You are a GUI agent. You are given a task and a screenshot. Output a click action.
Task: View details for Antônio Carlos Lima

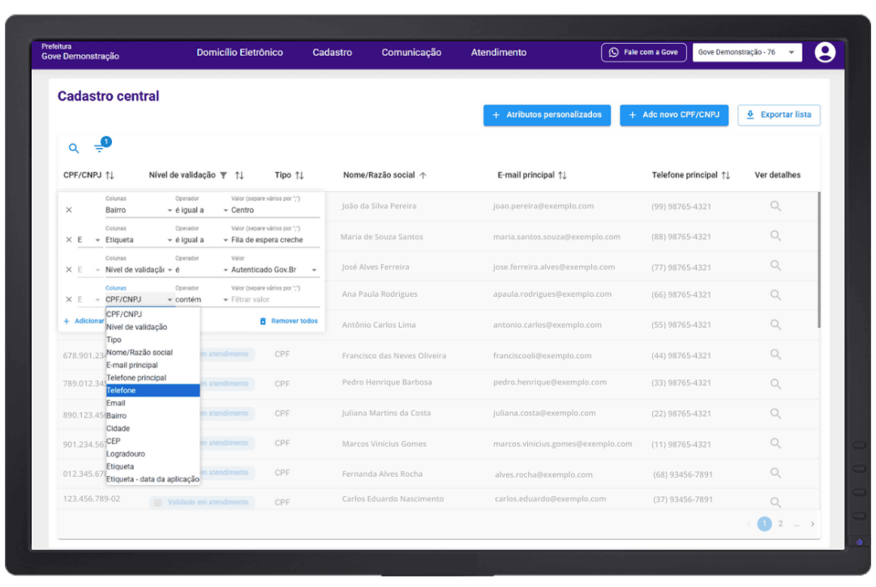click(775, 324)
